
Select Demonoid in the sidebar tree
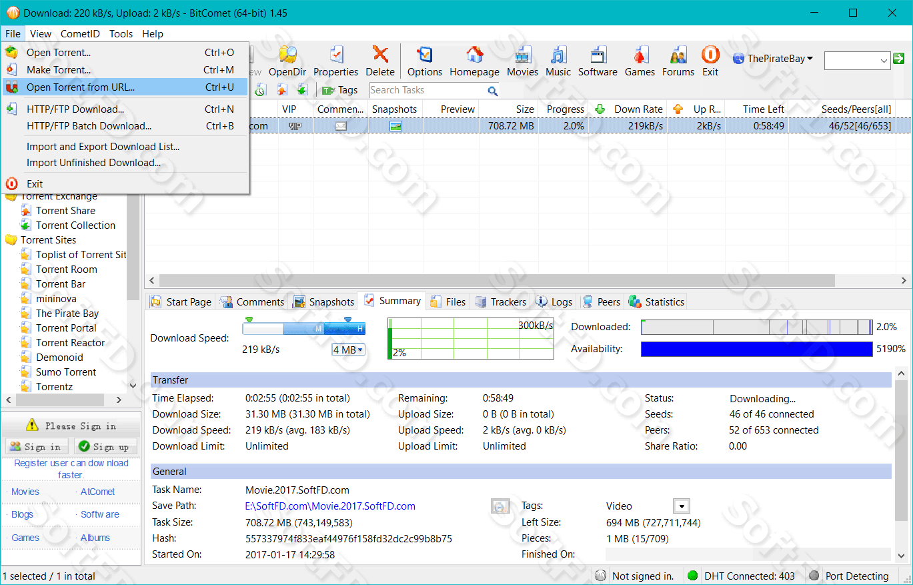coord(59,358)
